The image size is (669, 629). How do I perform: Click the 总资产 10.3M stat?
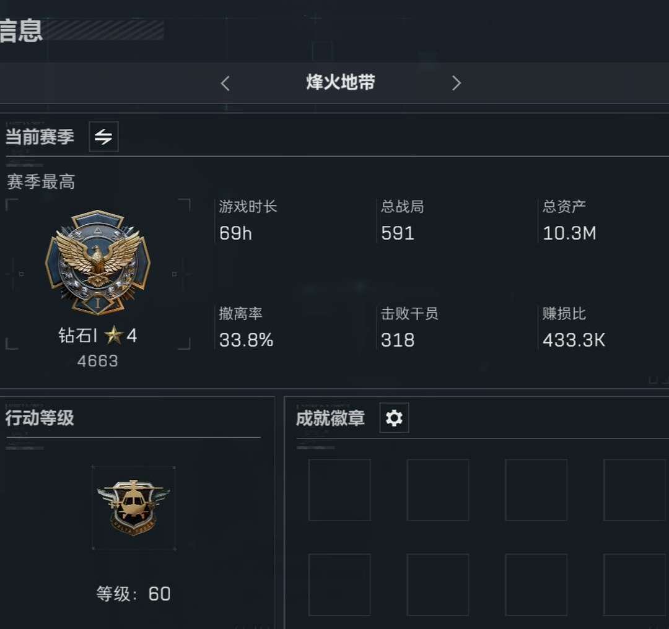click(569, 220)
